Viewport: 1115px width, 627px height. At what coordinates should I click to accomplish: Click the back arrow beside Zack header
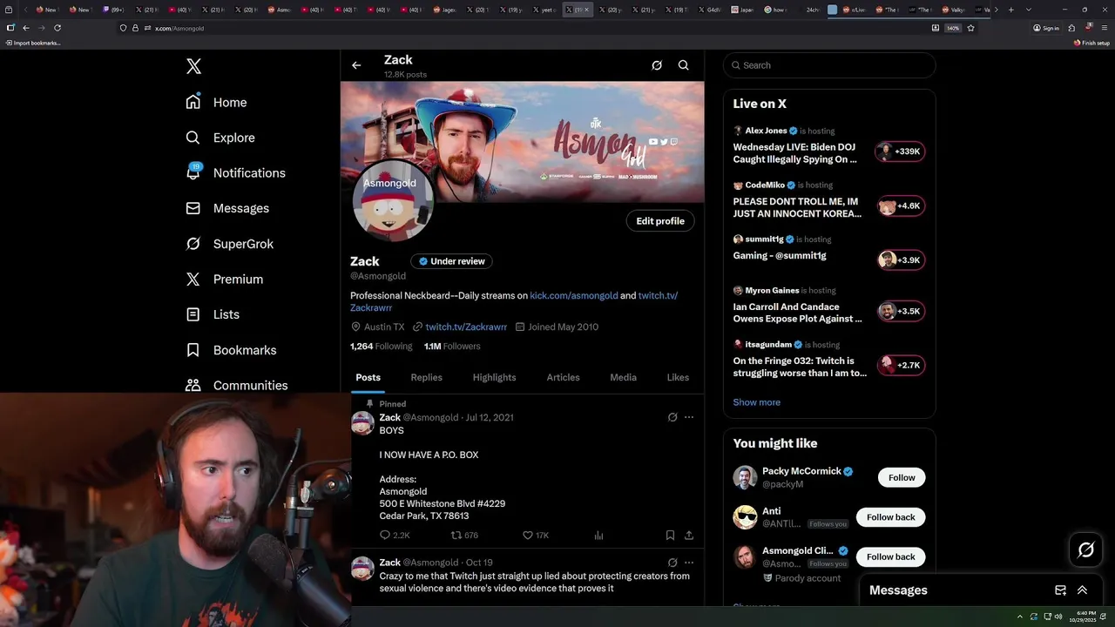pyautogui.click(x=356, y=65)
